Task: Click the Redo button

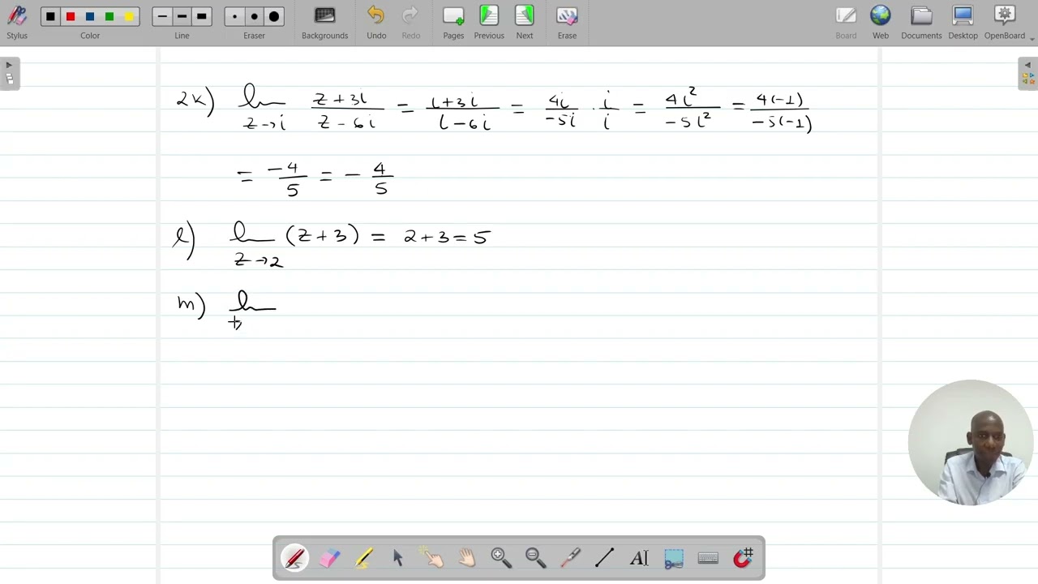Action: (x=411, y=22)
